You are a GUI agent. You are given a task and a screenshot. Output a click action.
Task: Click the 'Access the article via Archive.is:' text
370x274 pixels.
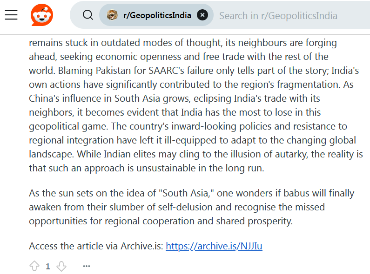point(95,246)
